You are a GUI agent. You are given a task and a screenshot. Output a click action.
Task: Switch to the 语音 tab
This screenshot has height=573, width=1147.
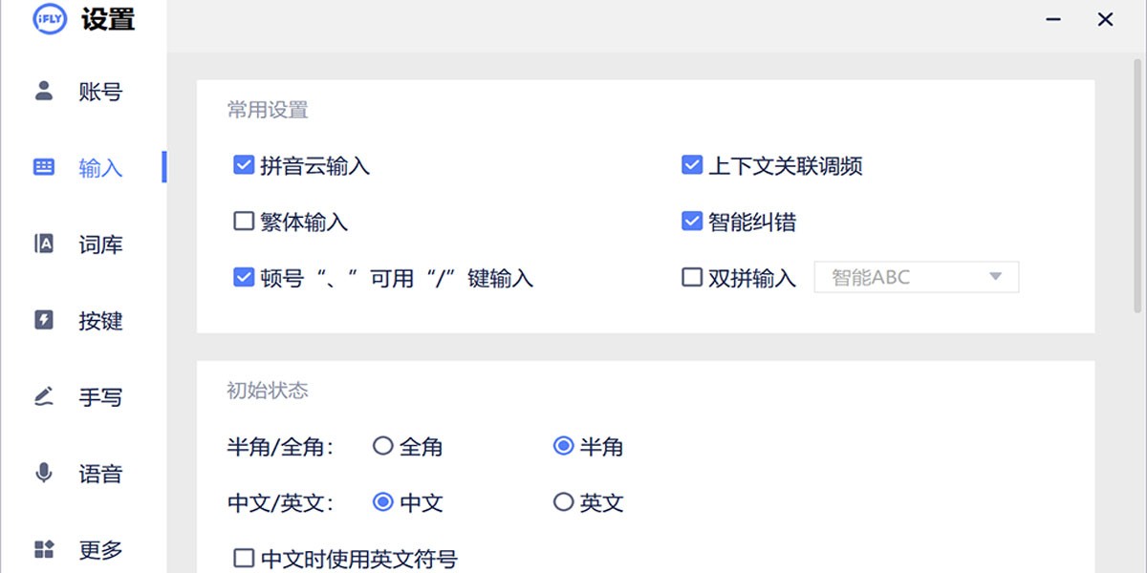(100, 474)
